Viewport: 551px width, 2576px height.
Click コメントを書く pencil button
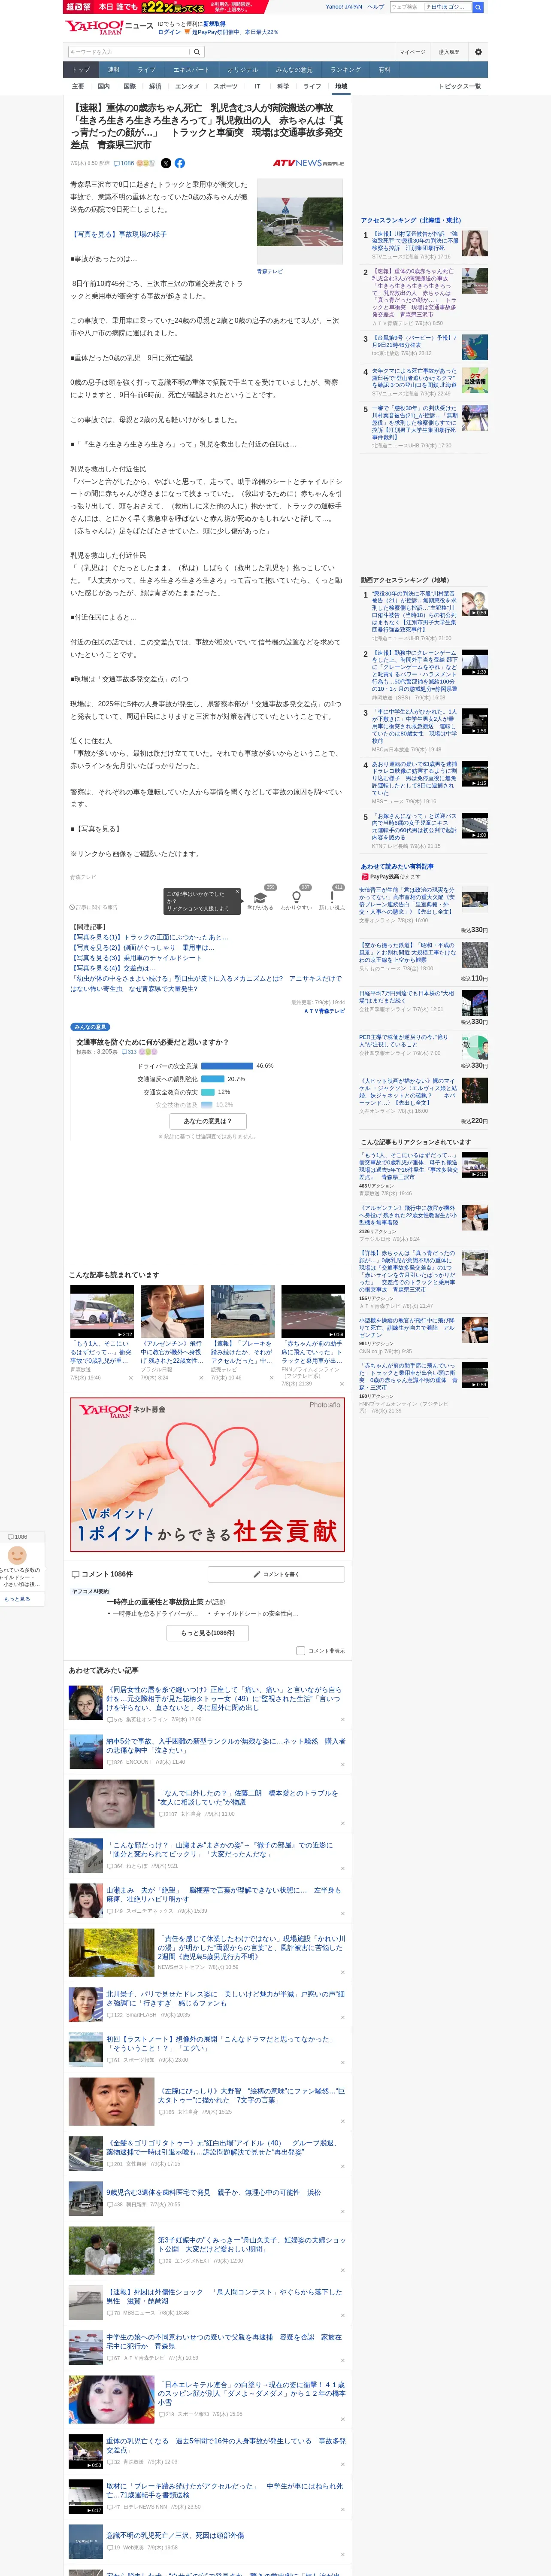click(x=276, y=1574)
